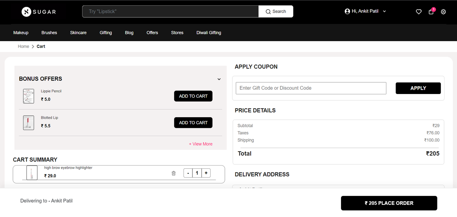Click the Lippie Pencil product thumbnail
The image size is (457, 217).
pyautogui.click(x=29, y=96)
